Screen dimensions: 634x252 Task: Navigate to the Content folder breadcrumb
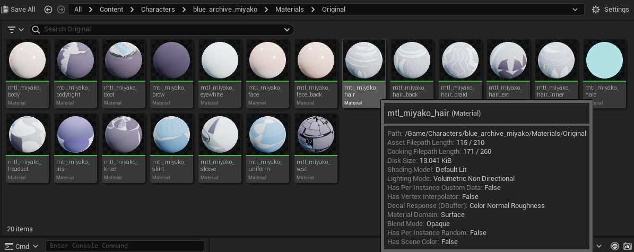111,10
